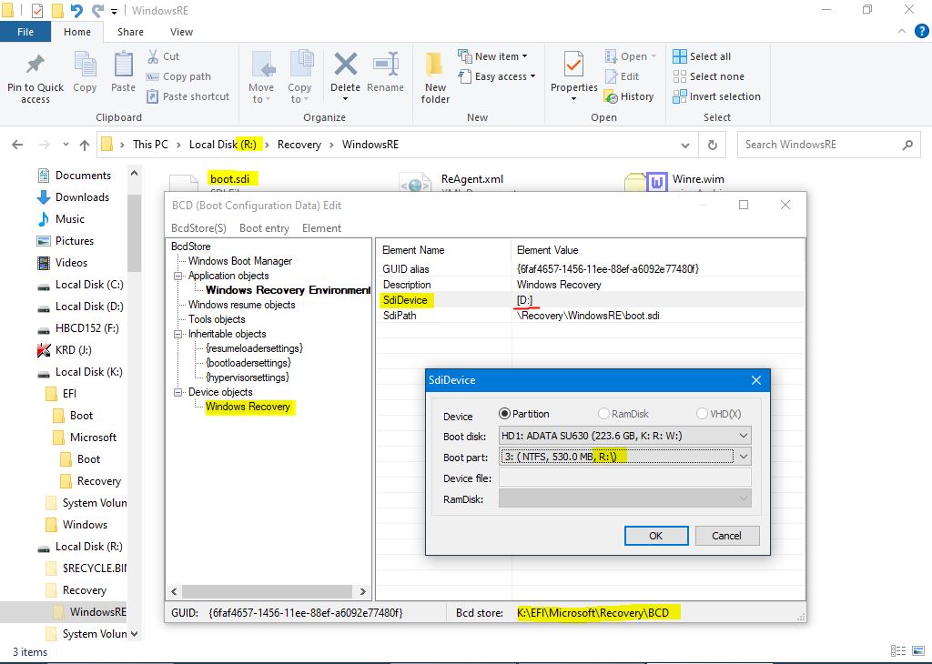Click the Rename icon in the ribbon
932x664 pixels.
[x=385, y=66]
